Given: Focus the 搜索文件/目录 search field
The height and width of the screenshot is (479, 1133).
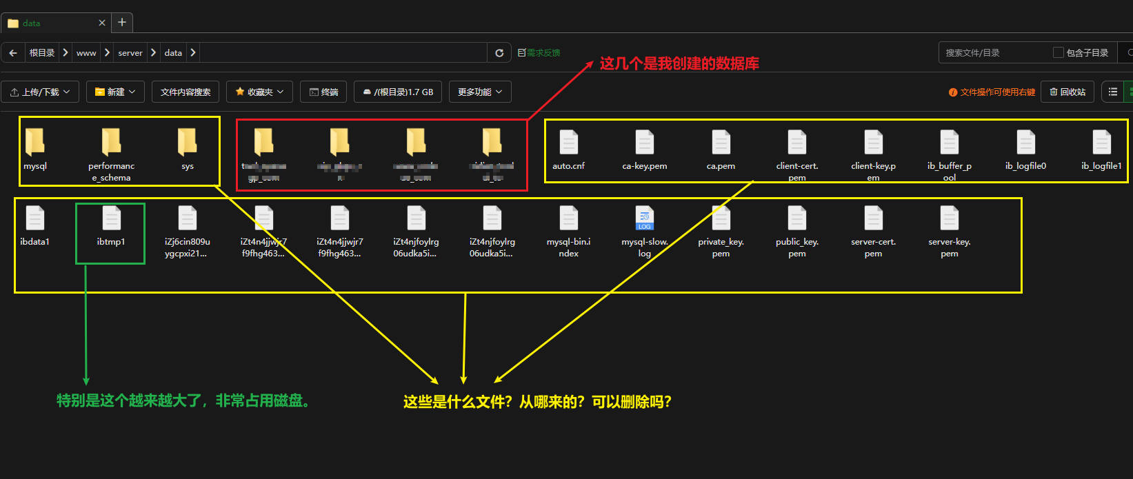Looking at the screenshot, I should (x=993, y=52).
